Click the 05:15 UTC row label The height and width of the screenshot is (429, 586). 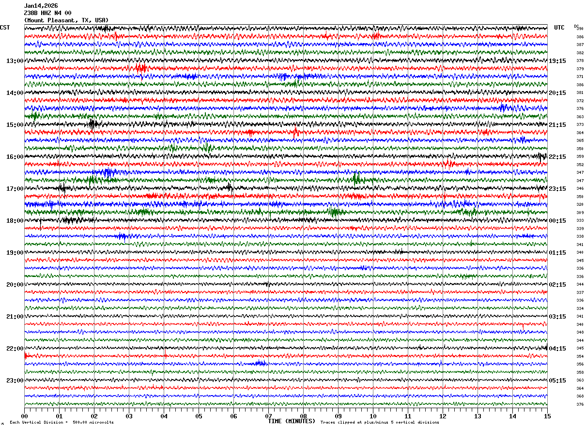[557, 381]
